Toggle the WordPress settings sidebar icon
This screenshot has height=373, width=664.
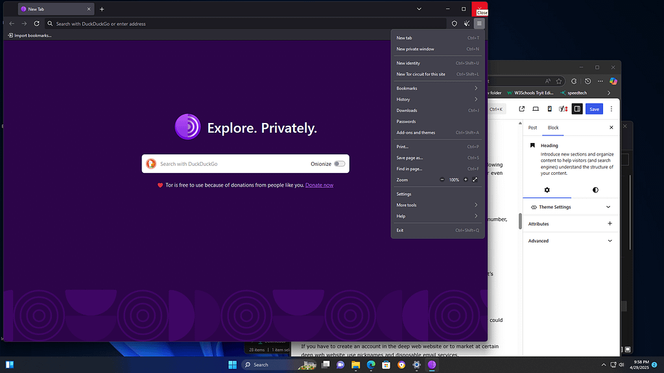576,109
